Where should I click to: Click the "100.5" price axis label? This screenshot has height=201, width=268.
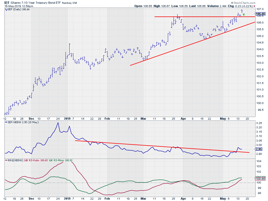pos(259,96)
